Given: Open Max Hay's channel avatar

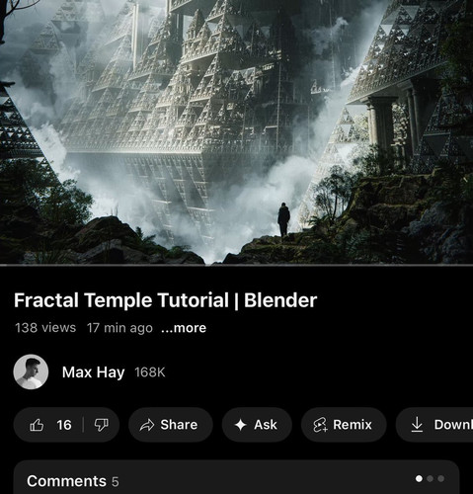Looking at the screenshot, I should tap(31, 371).
